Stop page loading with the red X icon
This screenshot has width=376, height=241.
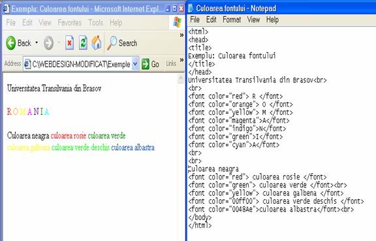pos(69,42)
